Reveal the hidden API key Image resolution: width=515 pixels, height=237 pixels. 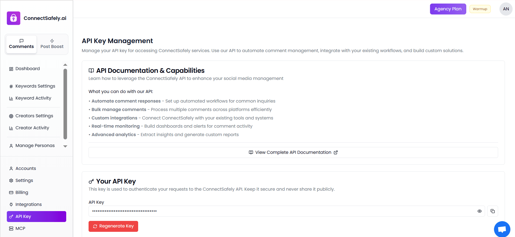pos(480,211)
